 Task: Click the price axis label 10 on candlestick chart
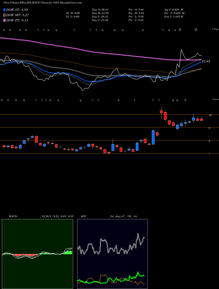tap(210, 115)
